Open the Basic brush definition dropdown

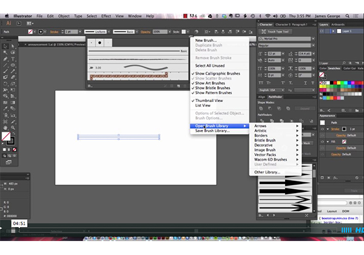tap(136, 32)
